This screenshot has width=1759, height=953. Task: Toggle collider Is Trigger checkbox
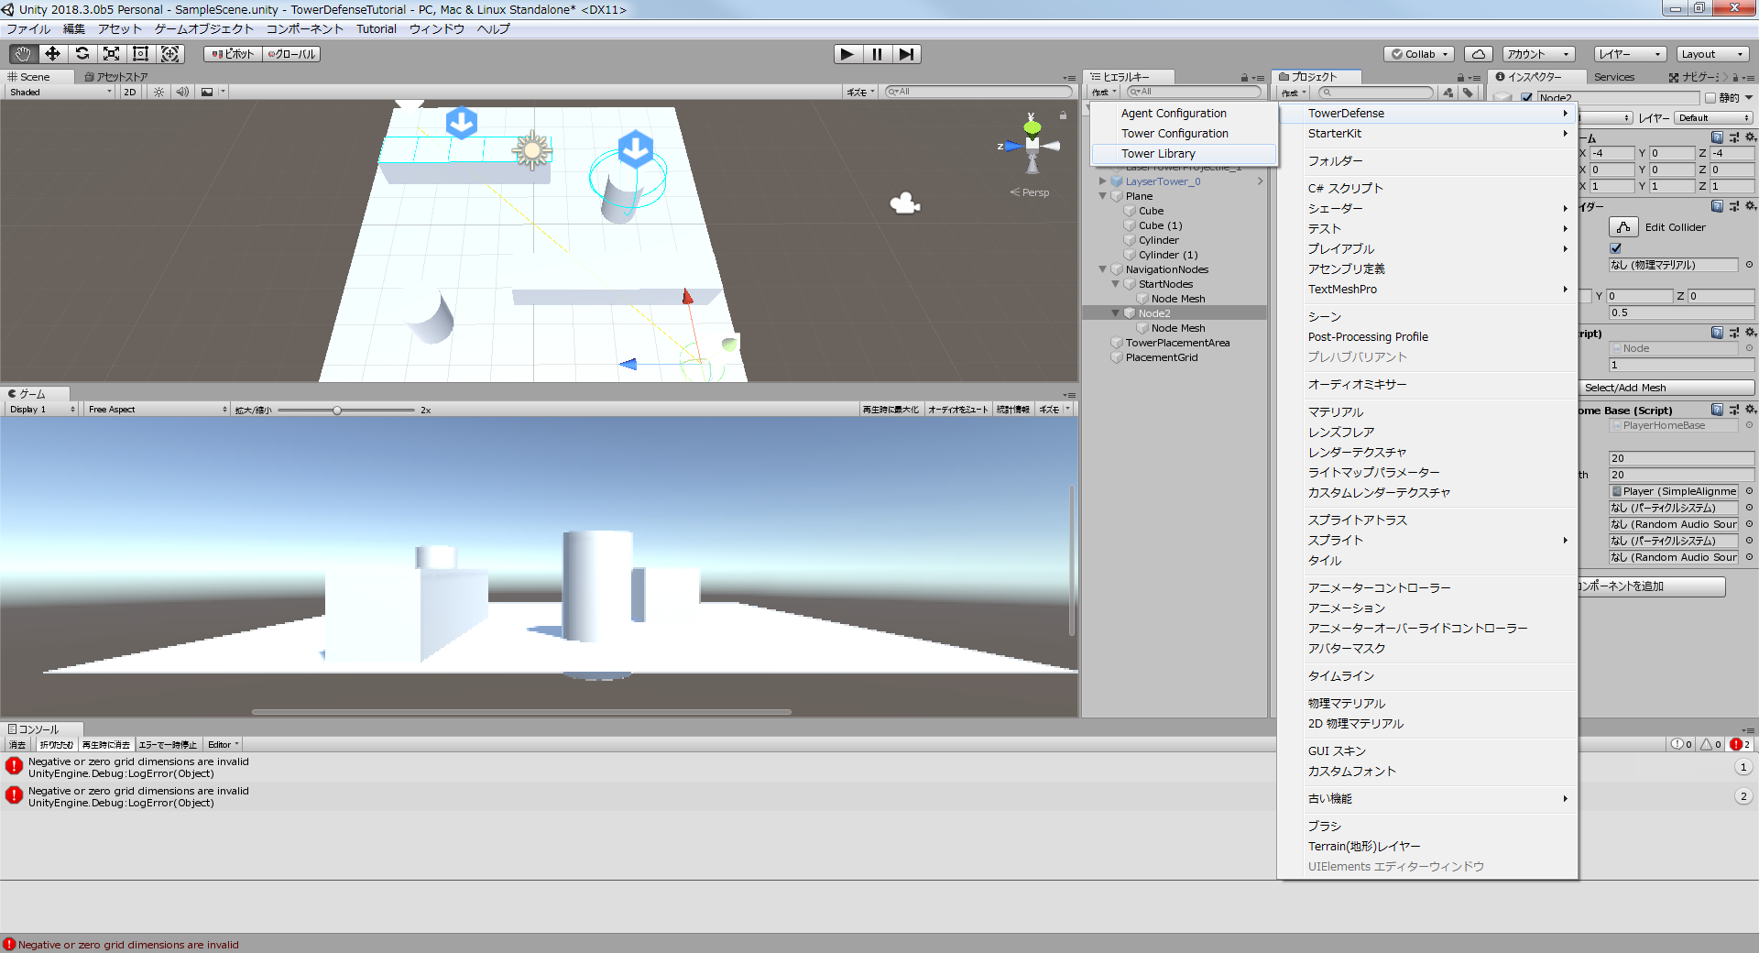tap(1616, 248)
